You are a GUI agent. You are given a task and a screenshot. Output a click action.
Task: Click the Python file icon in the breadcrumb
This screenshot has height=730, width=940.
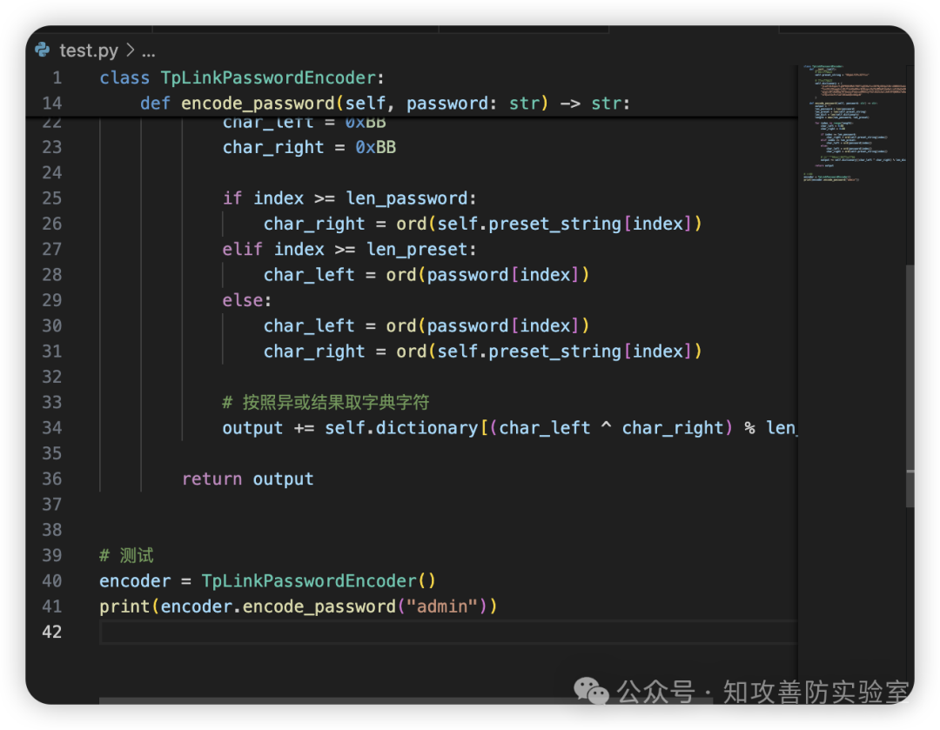pos(43,50)
